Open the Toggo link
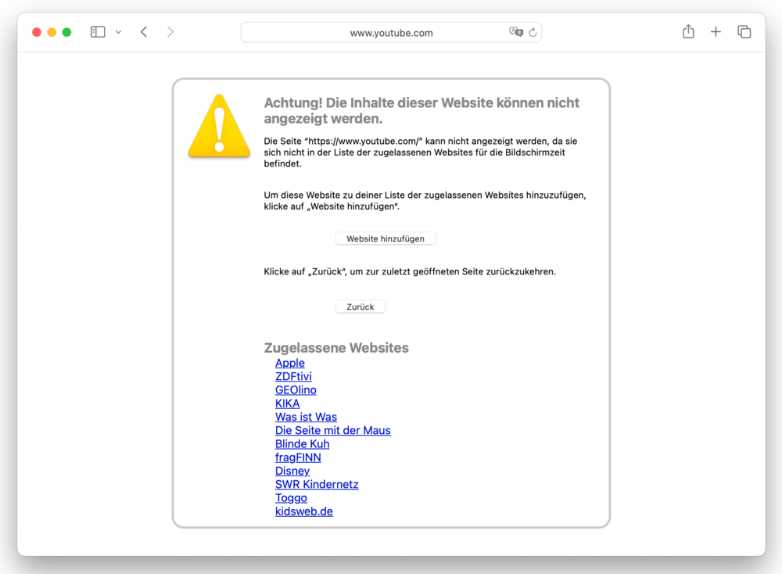The width and height of the screenshot is (782, 574). click(x=291, y=497)
